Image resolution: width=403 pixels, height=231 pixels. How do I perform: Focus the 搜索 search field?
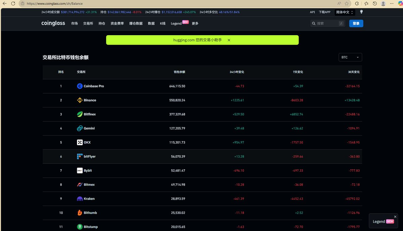point(328,23)
